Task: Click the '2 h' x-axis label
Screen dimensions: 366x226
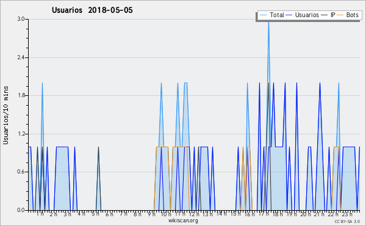Action: click(53, 214)
